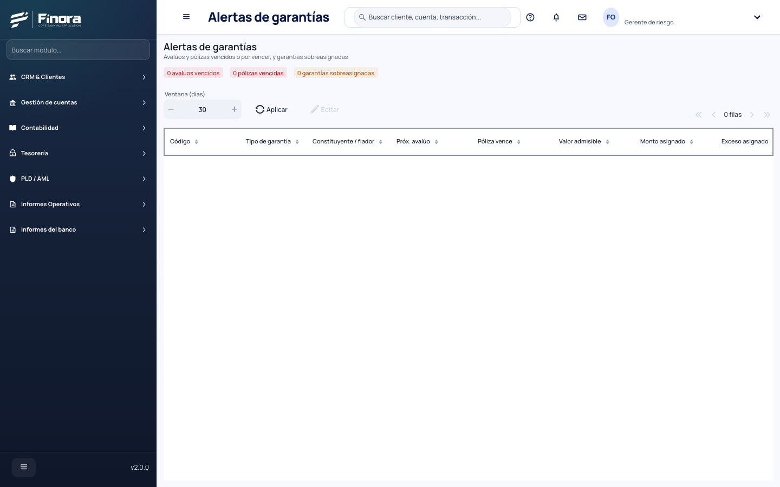Focus the global search field
The image size is (780, 487).
pyautogui.click(x=432, y=17)
